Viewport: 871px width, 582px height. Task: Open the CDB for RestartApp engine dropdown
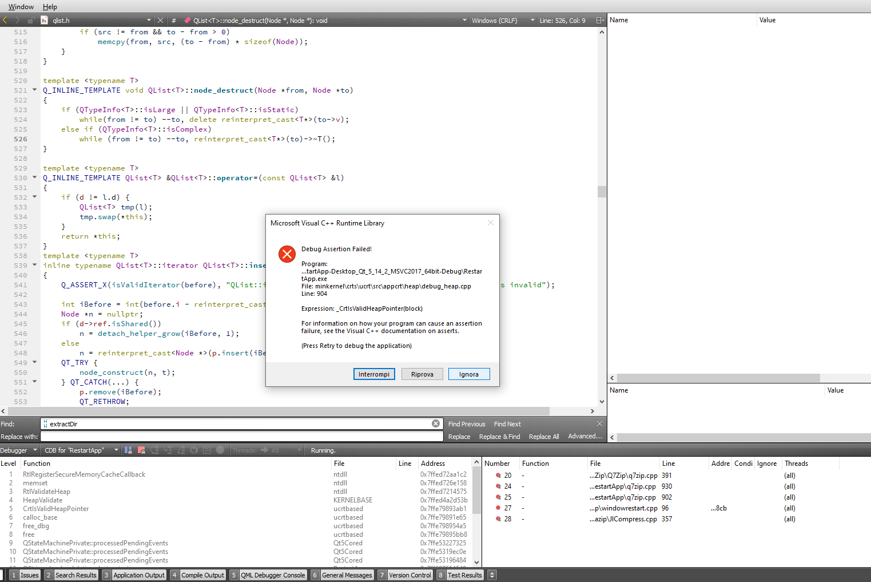[x=116, y=450]
